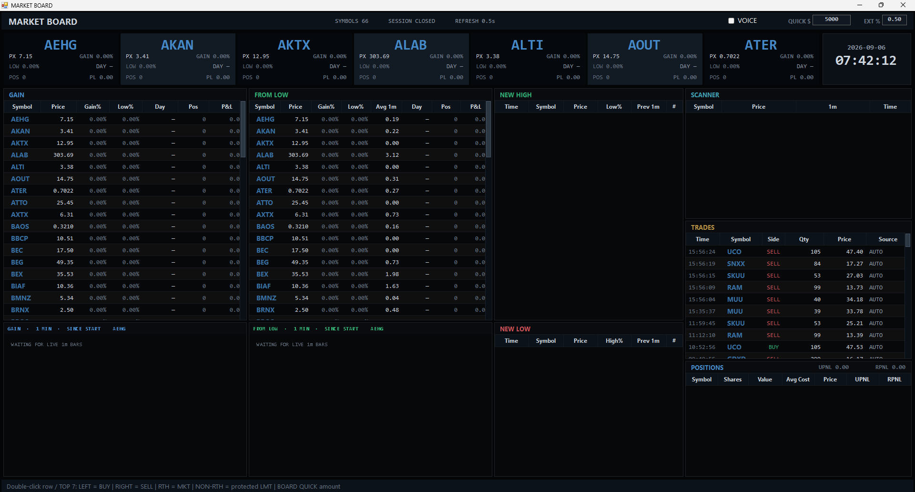Click the 1m header in SCANNER panel
Viewport: 915px width, 492px height.
click(x=833, y=107)
